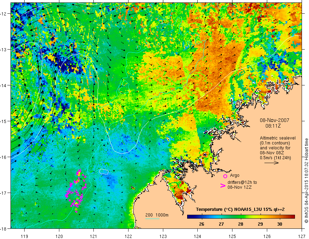
Task: Click longitude axis label '123'
Action: [x=163, y=236]
